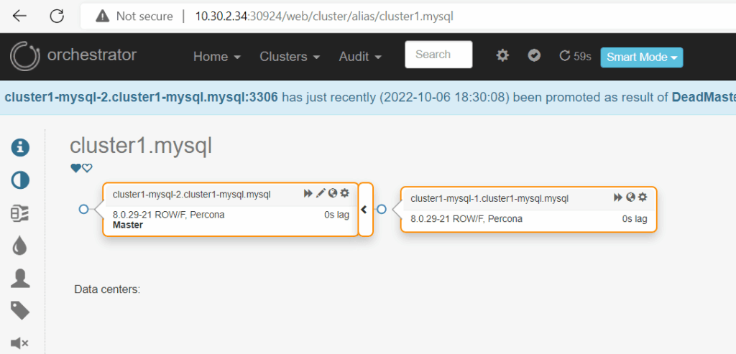736x354 pixels.
Task: Open the cluster1-mysql-2.cluster1-mysql.mysql:3306 link in banner
Action: tap(142, 98)
